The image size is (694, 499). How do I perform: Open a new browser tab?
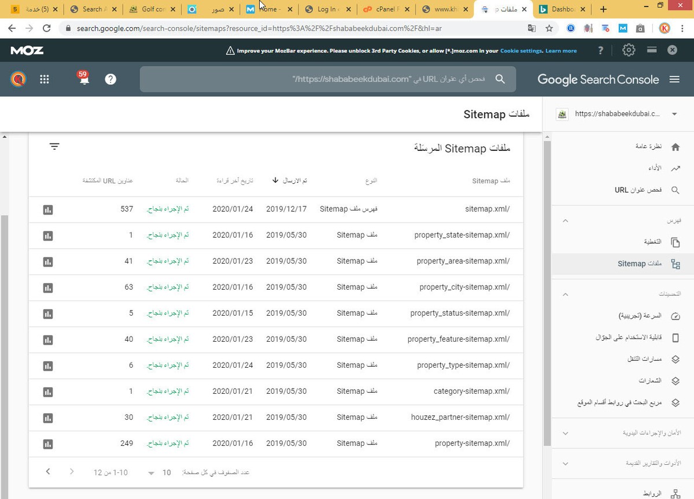603,9
